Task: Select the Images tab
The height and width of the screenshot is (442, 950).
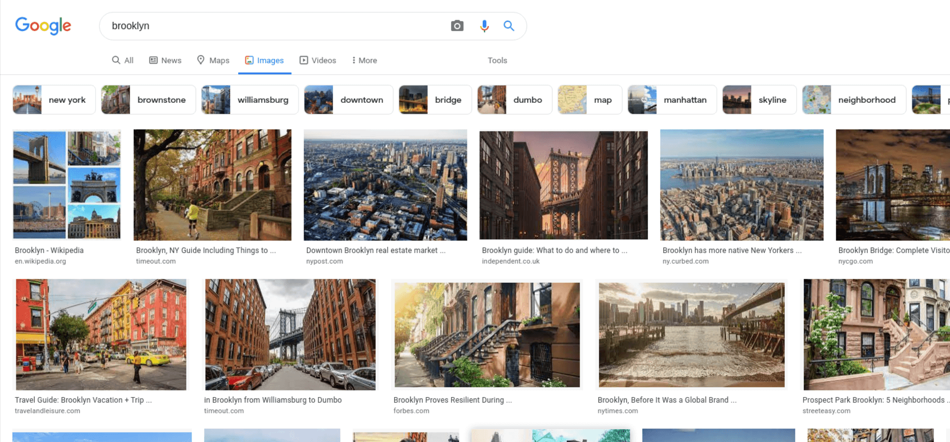Action: pos(264,60)
